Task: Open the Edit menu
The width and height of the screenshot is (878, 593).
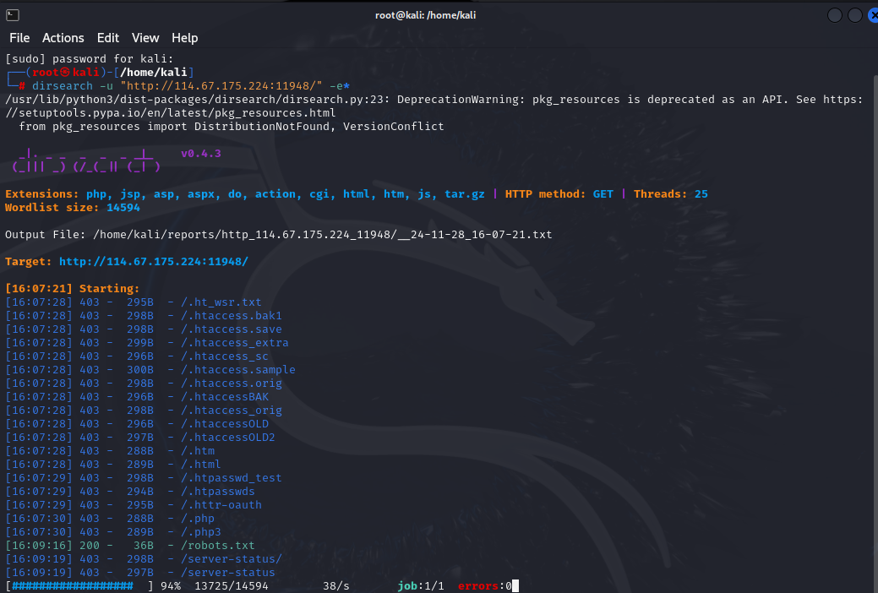Action: point(108,38)
